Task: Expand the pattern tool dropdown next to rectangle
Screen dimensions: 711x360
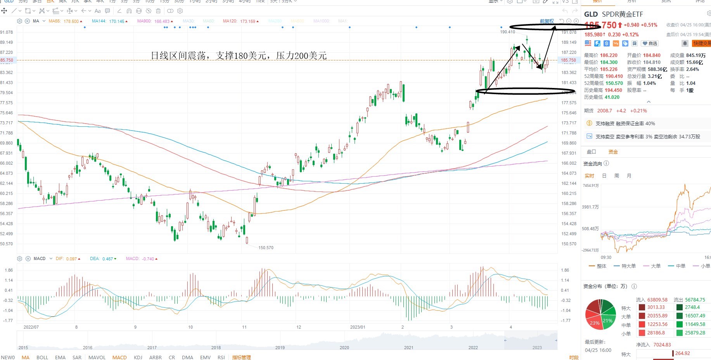Action: (48, 11)
